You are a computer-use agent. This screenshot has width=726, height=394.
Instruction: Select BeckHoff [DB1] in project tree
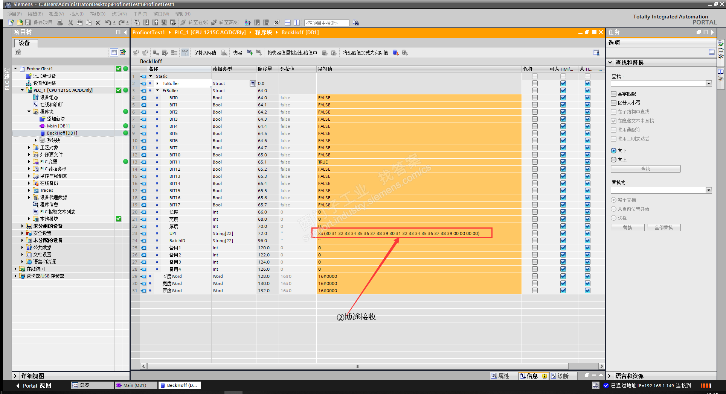(x=62, y=133)
